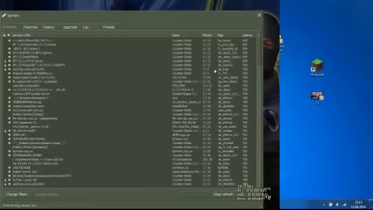Click lock icon on My-GS.info host5 row
The image size is (373, 210).
tap(5, 131)
